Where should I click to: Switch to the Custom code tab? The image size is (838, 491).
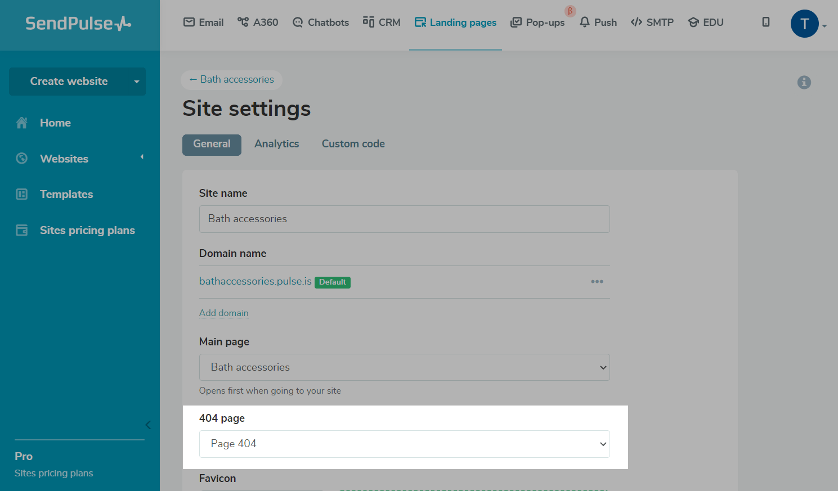point(353,144)
